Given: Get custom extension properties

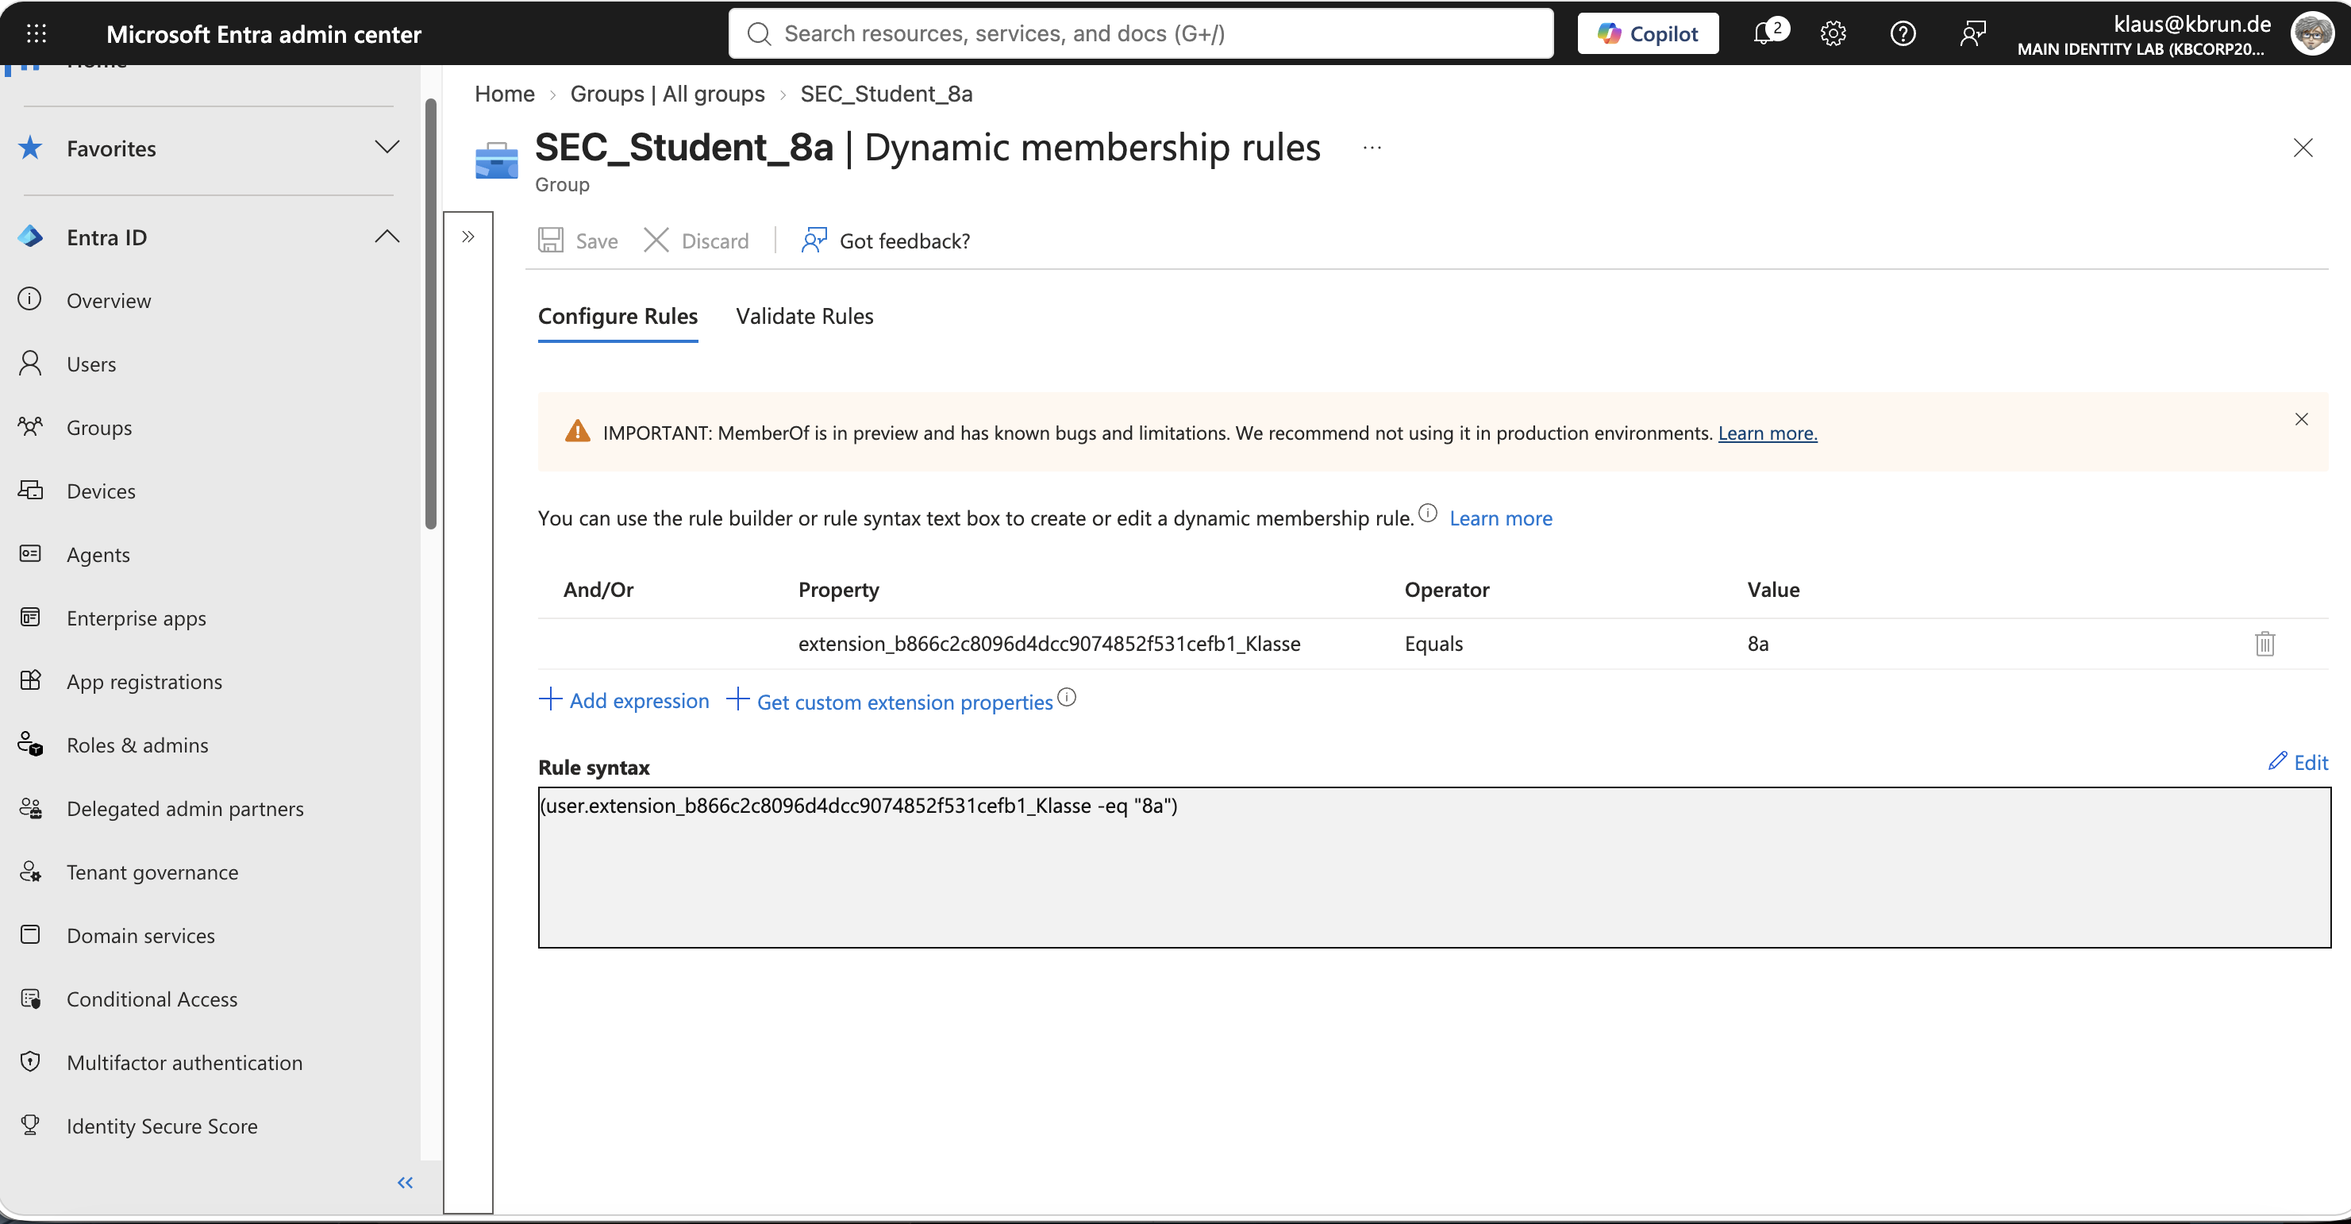Looking at the screenshot, I should coord(890,701).
